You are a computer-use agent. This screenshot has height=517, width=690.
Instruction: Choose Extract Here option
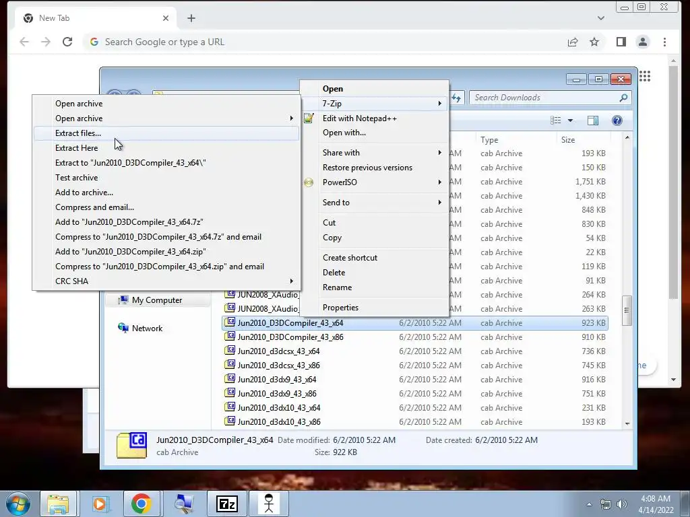[166, 148]
